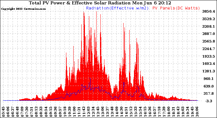Viewport: 217px width, 118px height.
Task: Click the x-axis time label 12:03
Action: (x=88, y=112)
